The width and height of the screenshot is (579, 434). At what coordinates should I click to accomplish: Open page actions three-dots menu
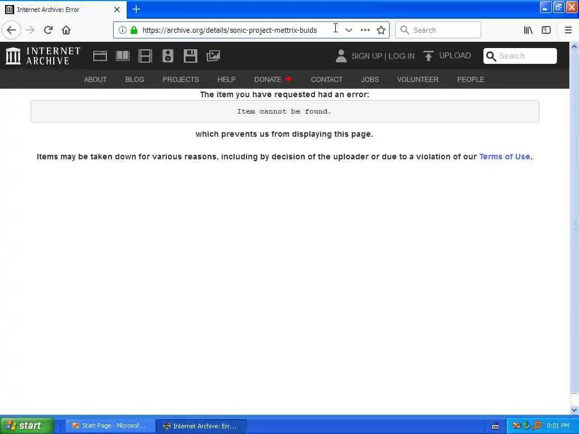(x=365, y=30)
